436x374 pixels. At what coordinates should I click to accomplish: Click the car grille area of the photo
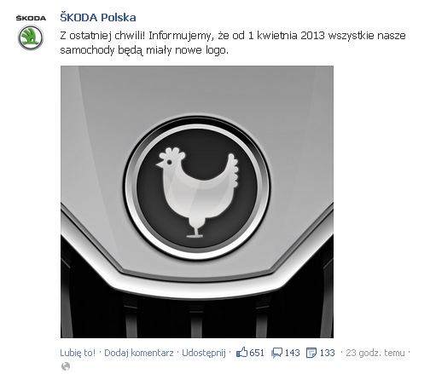click(x=197, y=315)
